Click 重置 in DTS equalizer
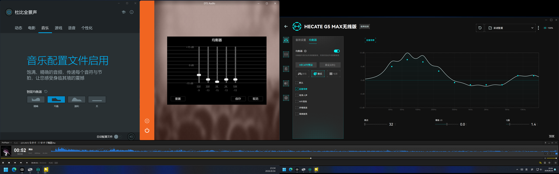Screen dimensions: 559x174 coord(178,99)
